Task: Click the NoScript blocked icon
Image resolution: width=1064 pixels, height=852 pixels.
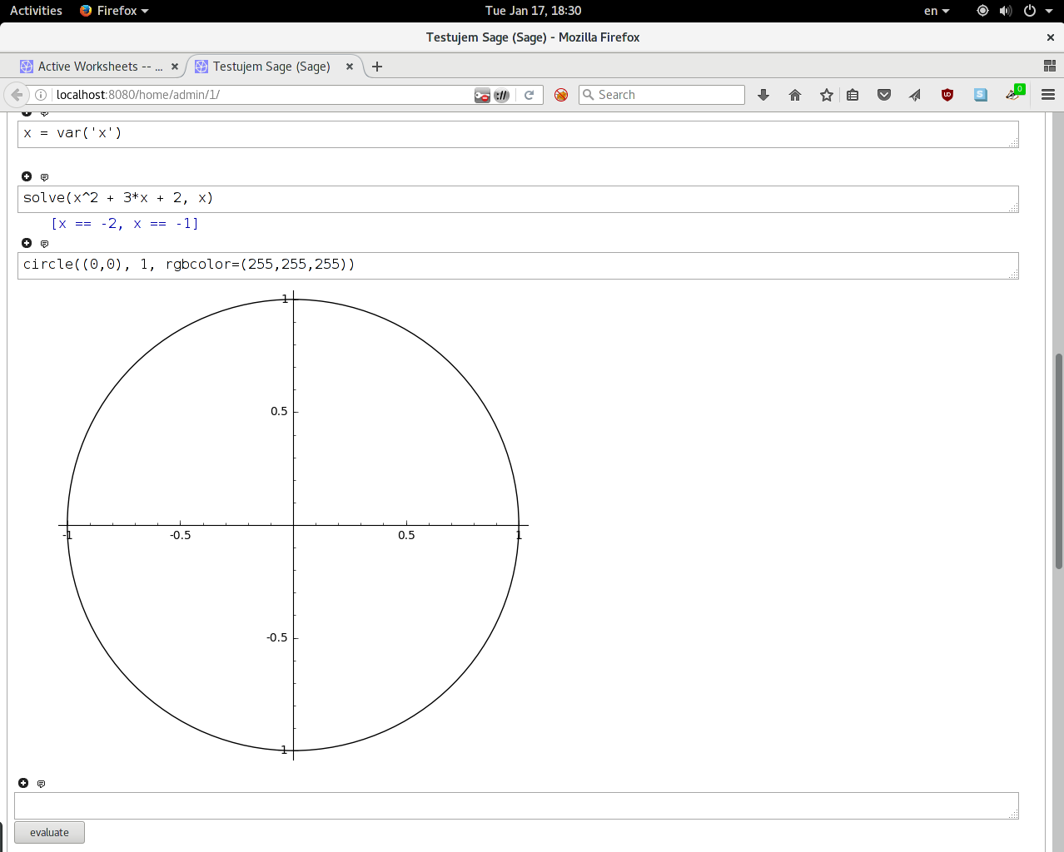Action: point(561,95)
